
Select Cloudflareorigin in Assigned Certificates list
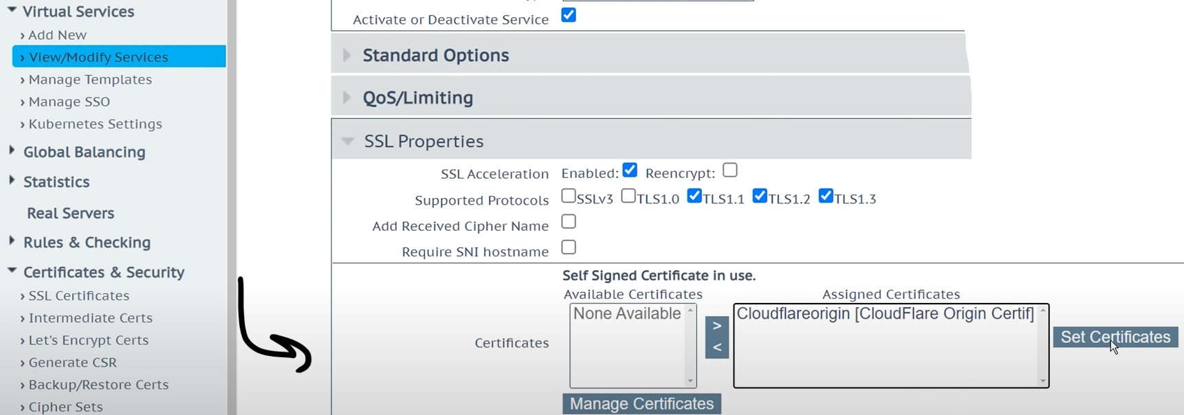coord(884,314)
